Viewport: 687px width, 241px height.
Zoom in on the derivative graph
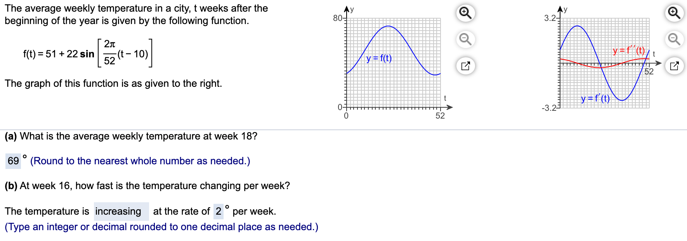click(674, 13)
